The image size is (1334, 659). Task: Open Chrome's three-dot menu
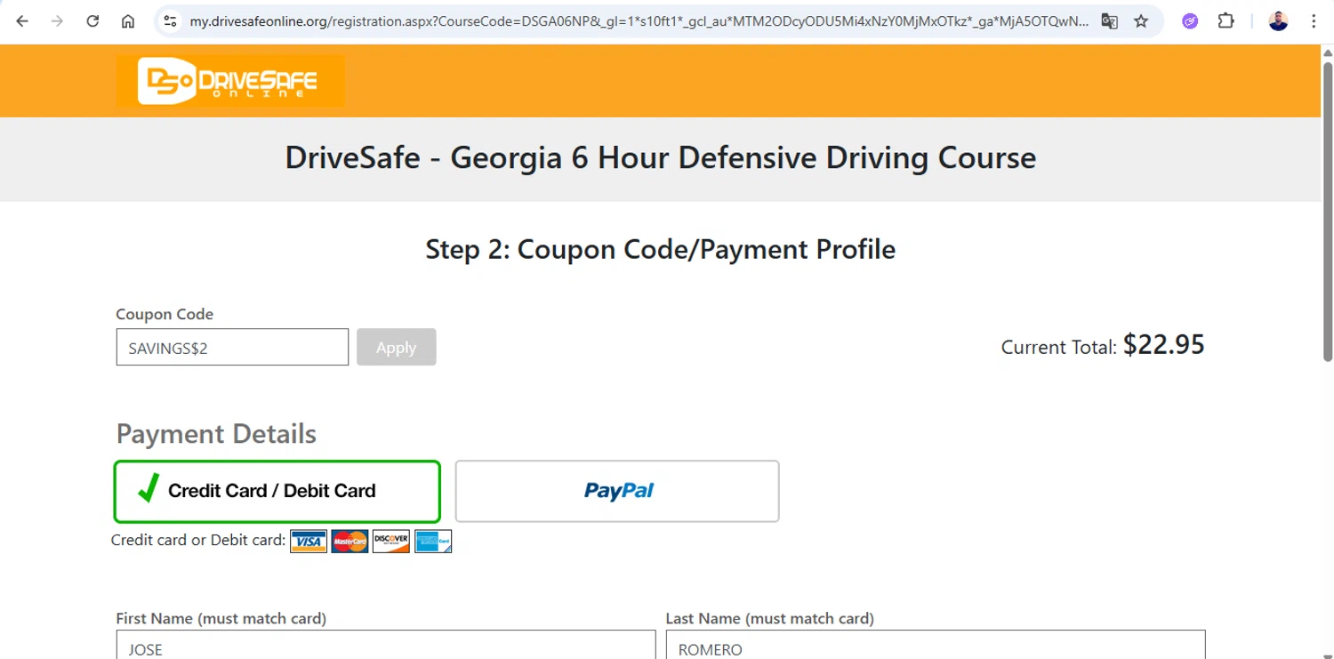click(x=1314, y=21)
